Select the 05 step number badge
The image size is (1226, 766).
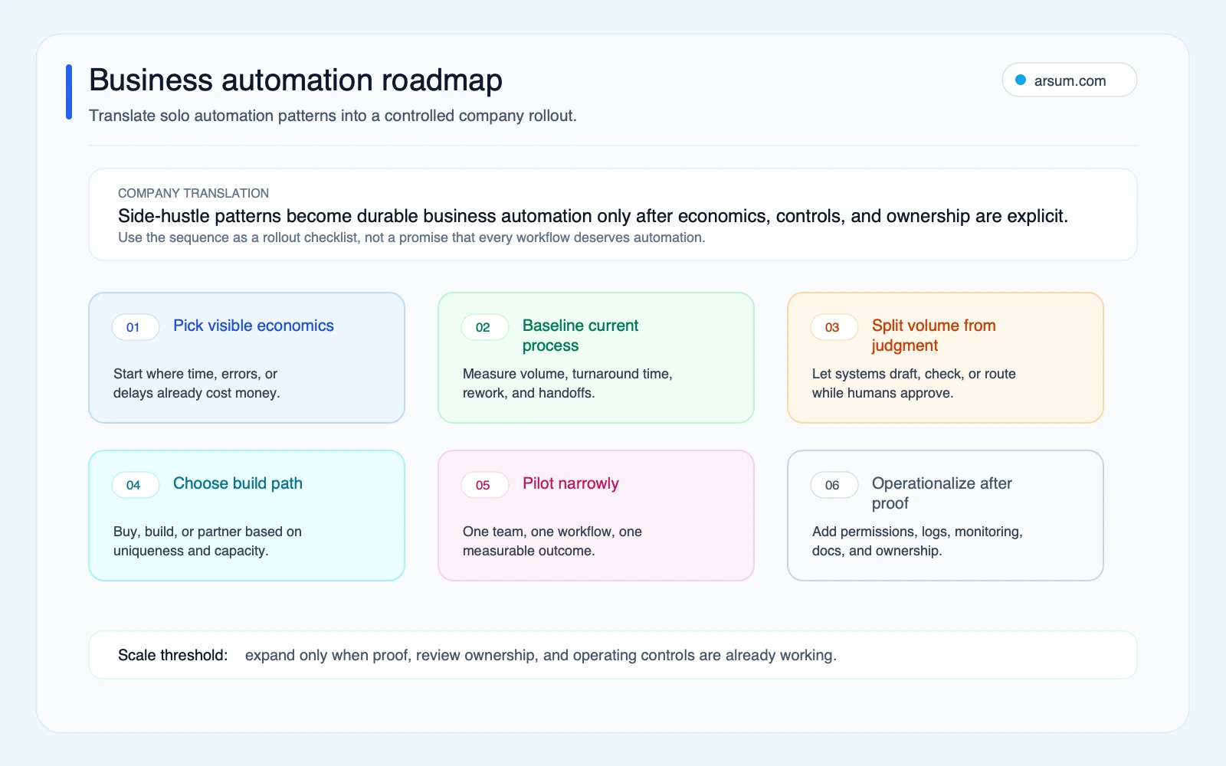coord(484,485)
